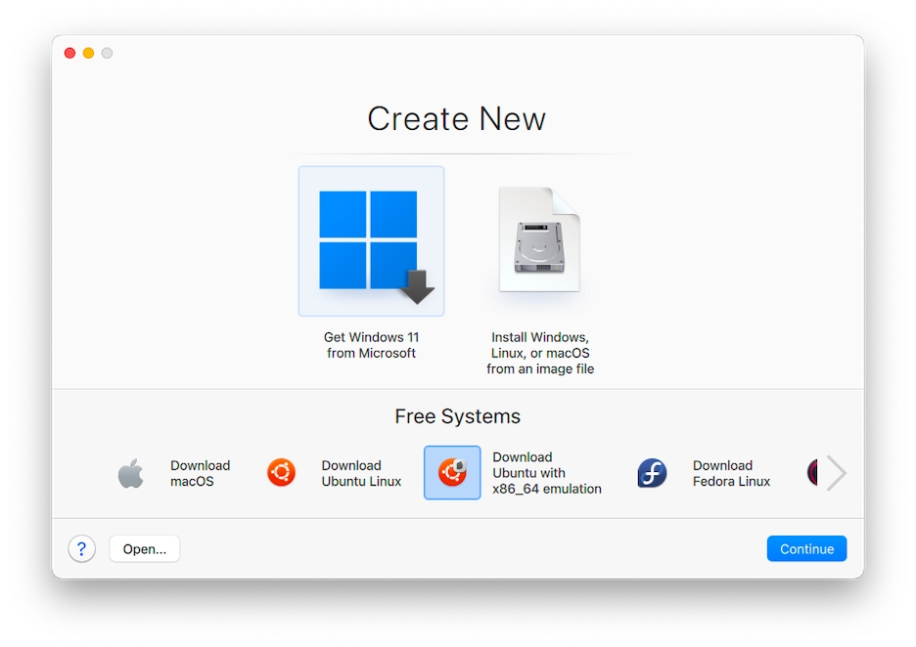The height and width of the screenshot is (647, 916).
Task: Select the Windows 11 logo icon
Action: (371, 241)
